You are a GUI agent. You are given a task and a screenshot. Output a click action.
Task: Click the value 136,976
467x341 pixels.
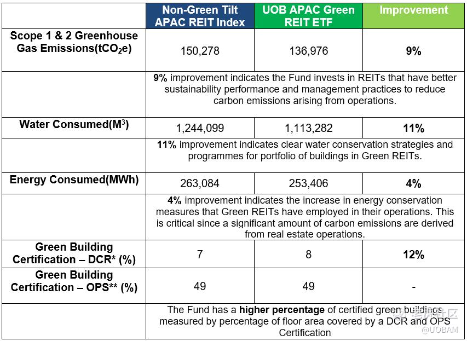tap(309, 50)
